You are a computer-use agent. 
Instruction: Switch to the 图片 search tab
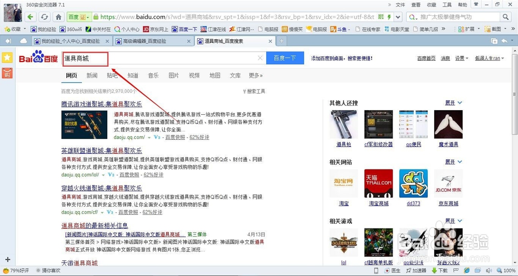coord(174,75)
